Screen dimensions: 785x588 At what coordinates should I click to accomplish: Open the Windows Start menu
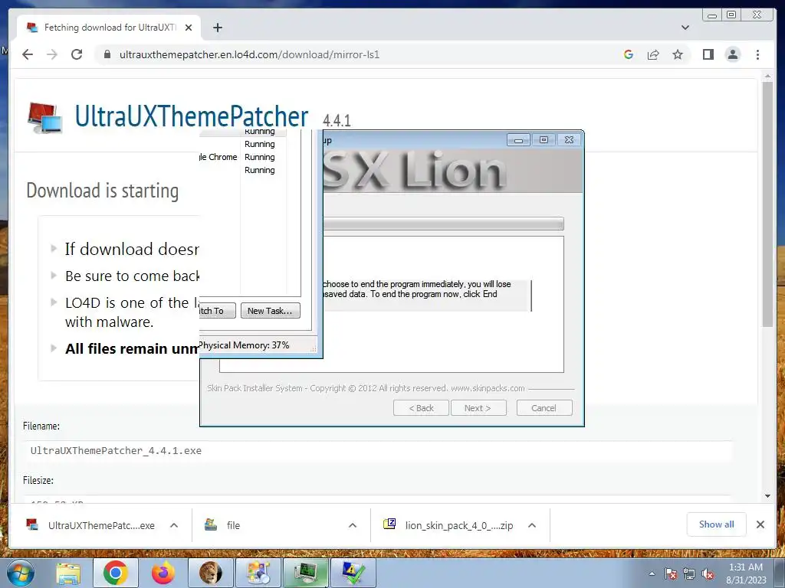(21, 573)
